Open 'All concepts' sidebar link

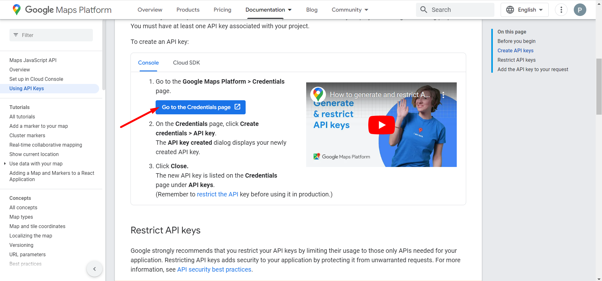(23, 207)
